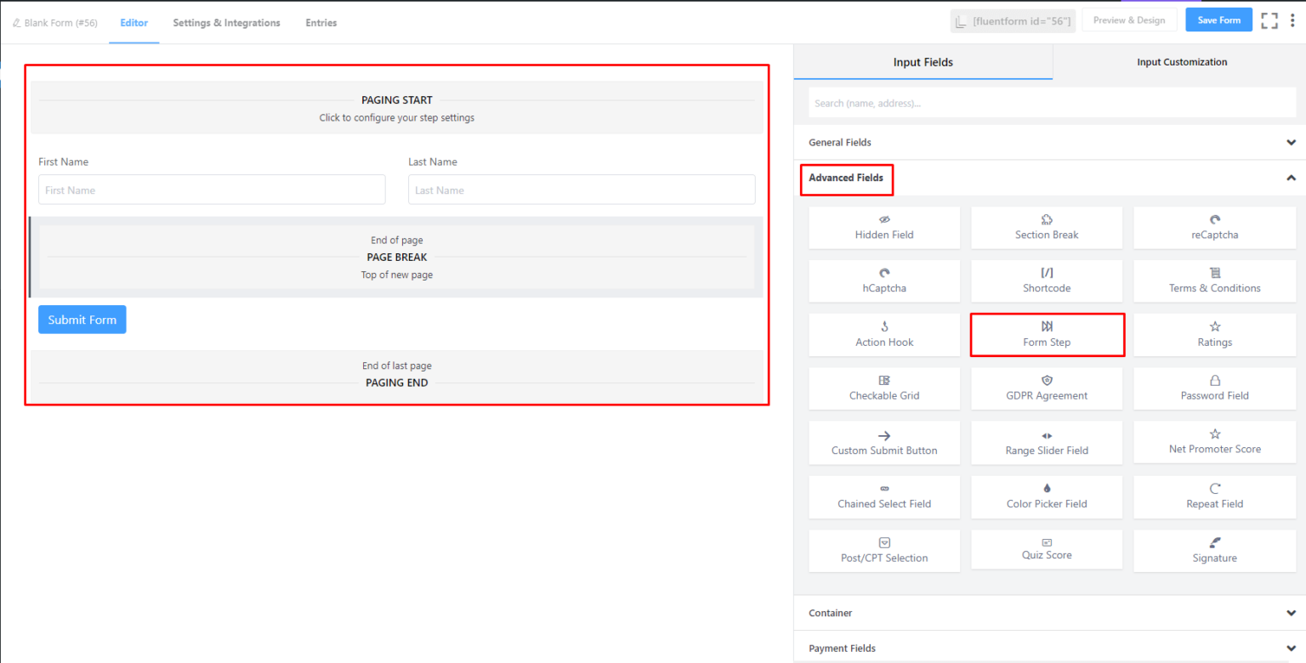Screen dimensions: 1306x663
Task: Save the current form
Action: pos(1218,20)
